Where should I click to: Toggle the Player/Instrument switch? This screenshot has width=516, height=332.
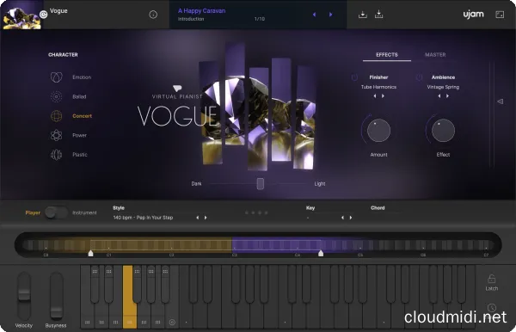tap(56, 212)
